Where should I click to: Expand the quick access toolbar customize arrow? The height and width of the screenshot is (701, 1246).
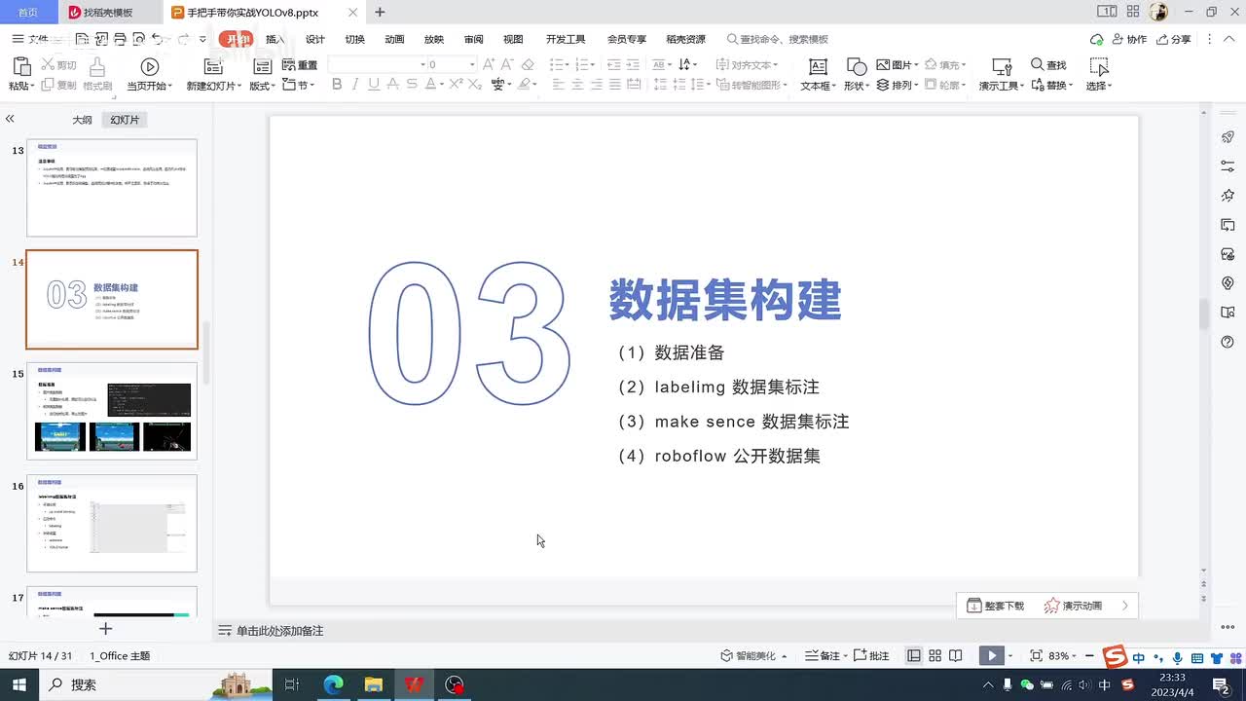tap(202, 39)
